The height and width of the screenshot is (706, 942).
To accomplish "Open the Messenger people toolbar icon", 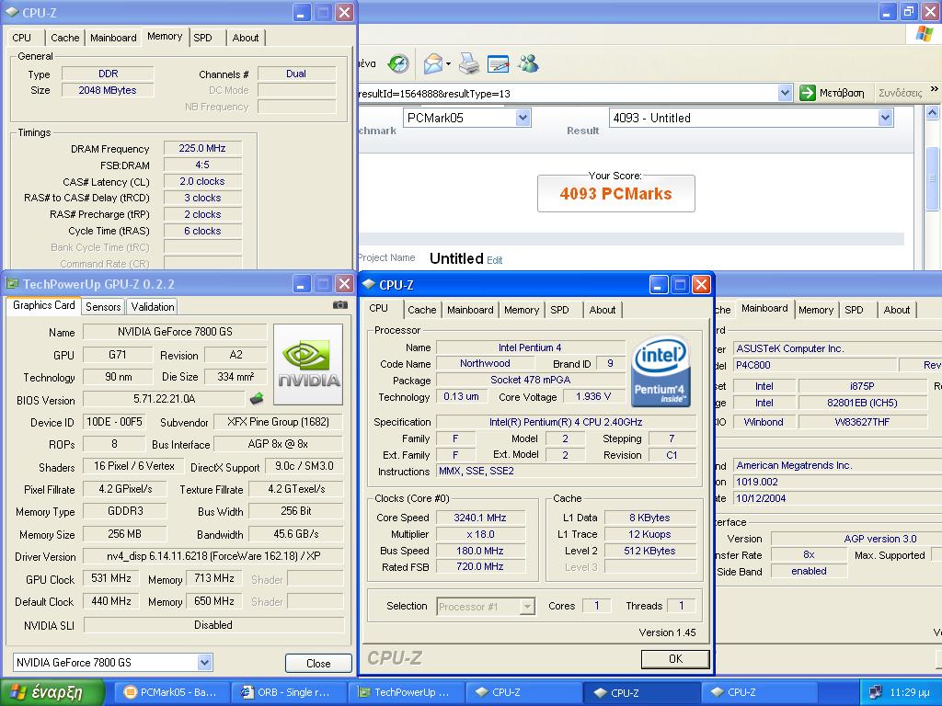I will [x=529, y=63].
